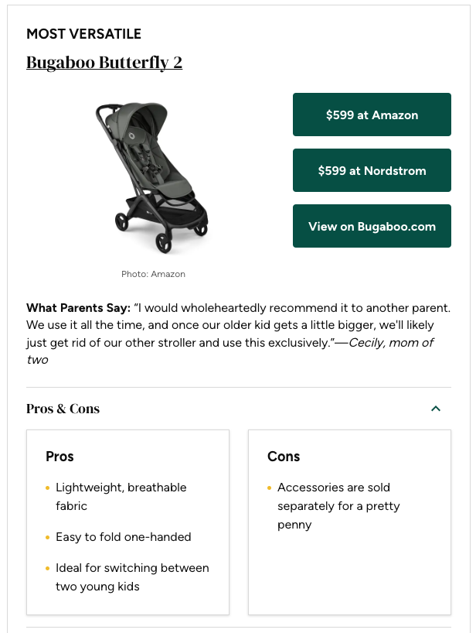This screenshot has height=633, width=476.
Task: Click the yellow bullet beside Easy to fold
Action: click(x=48, y=538)
